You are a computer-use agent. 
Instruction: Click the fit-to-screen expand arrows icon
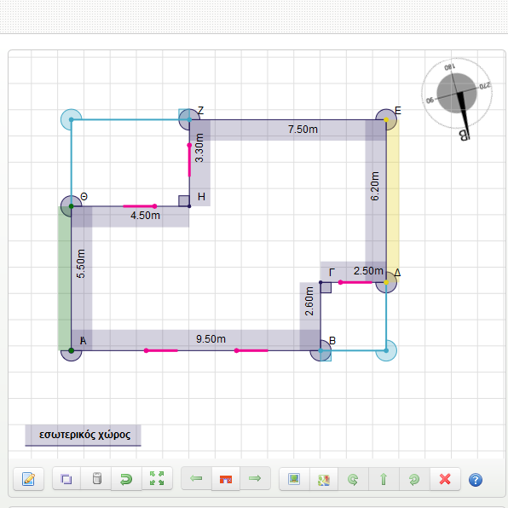click(x=157, y=478)
